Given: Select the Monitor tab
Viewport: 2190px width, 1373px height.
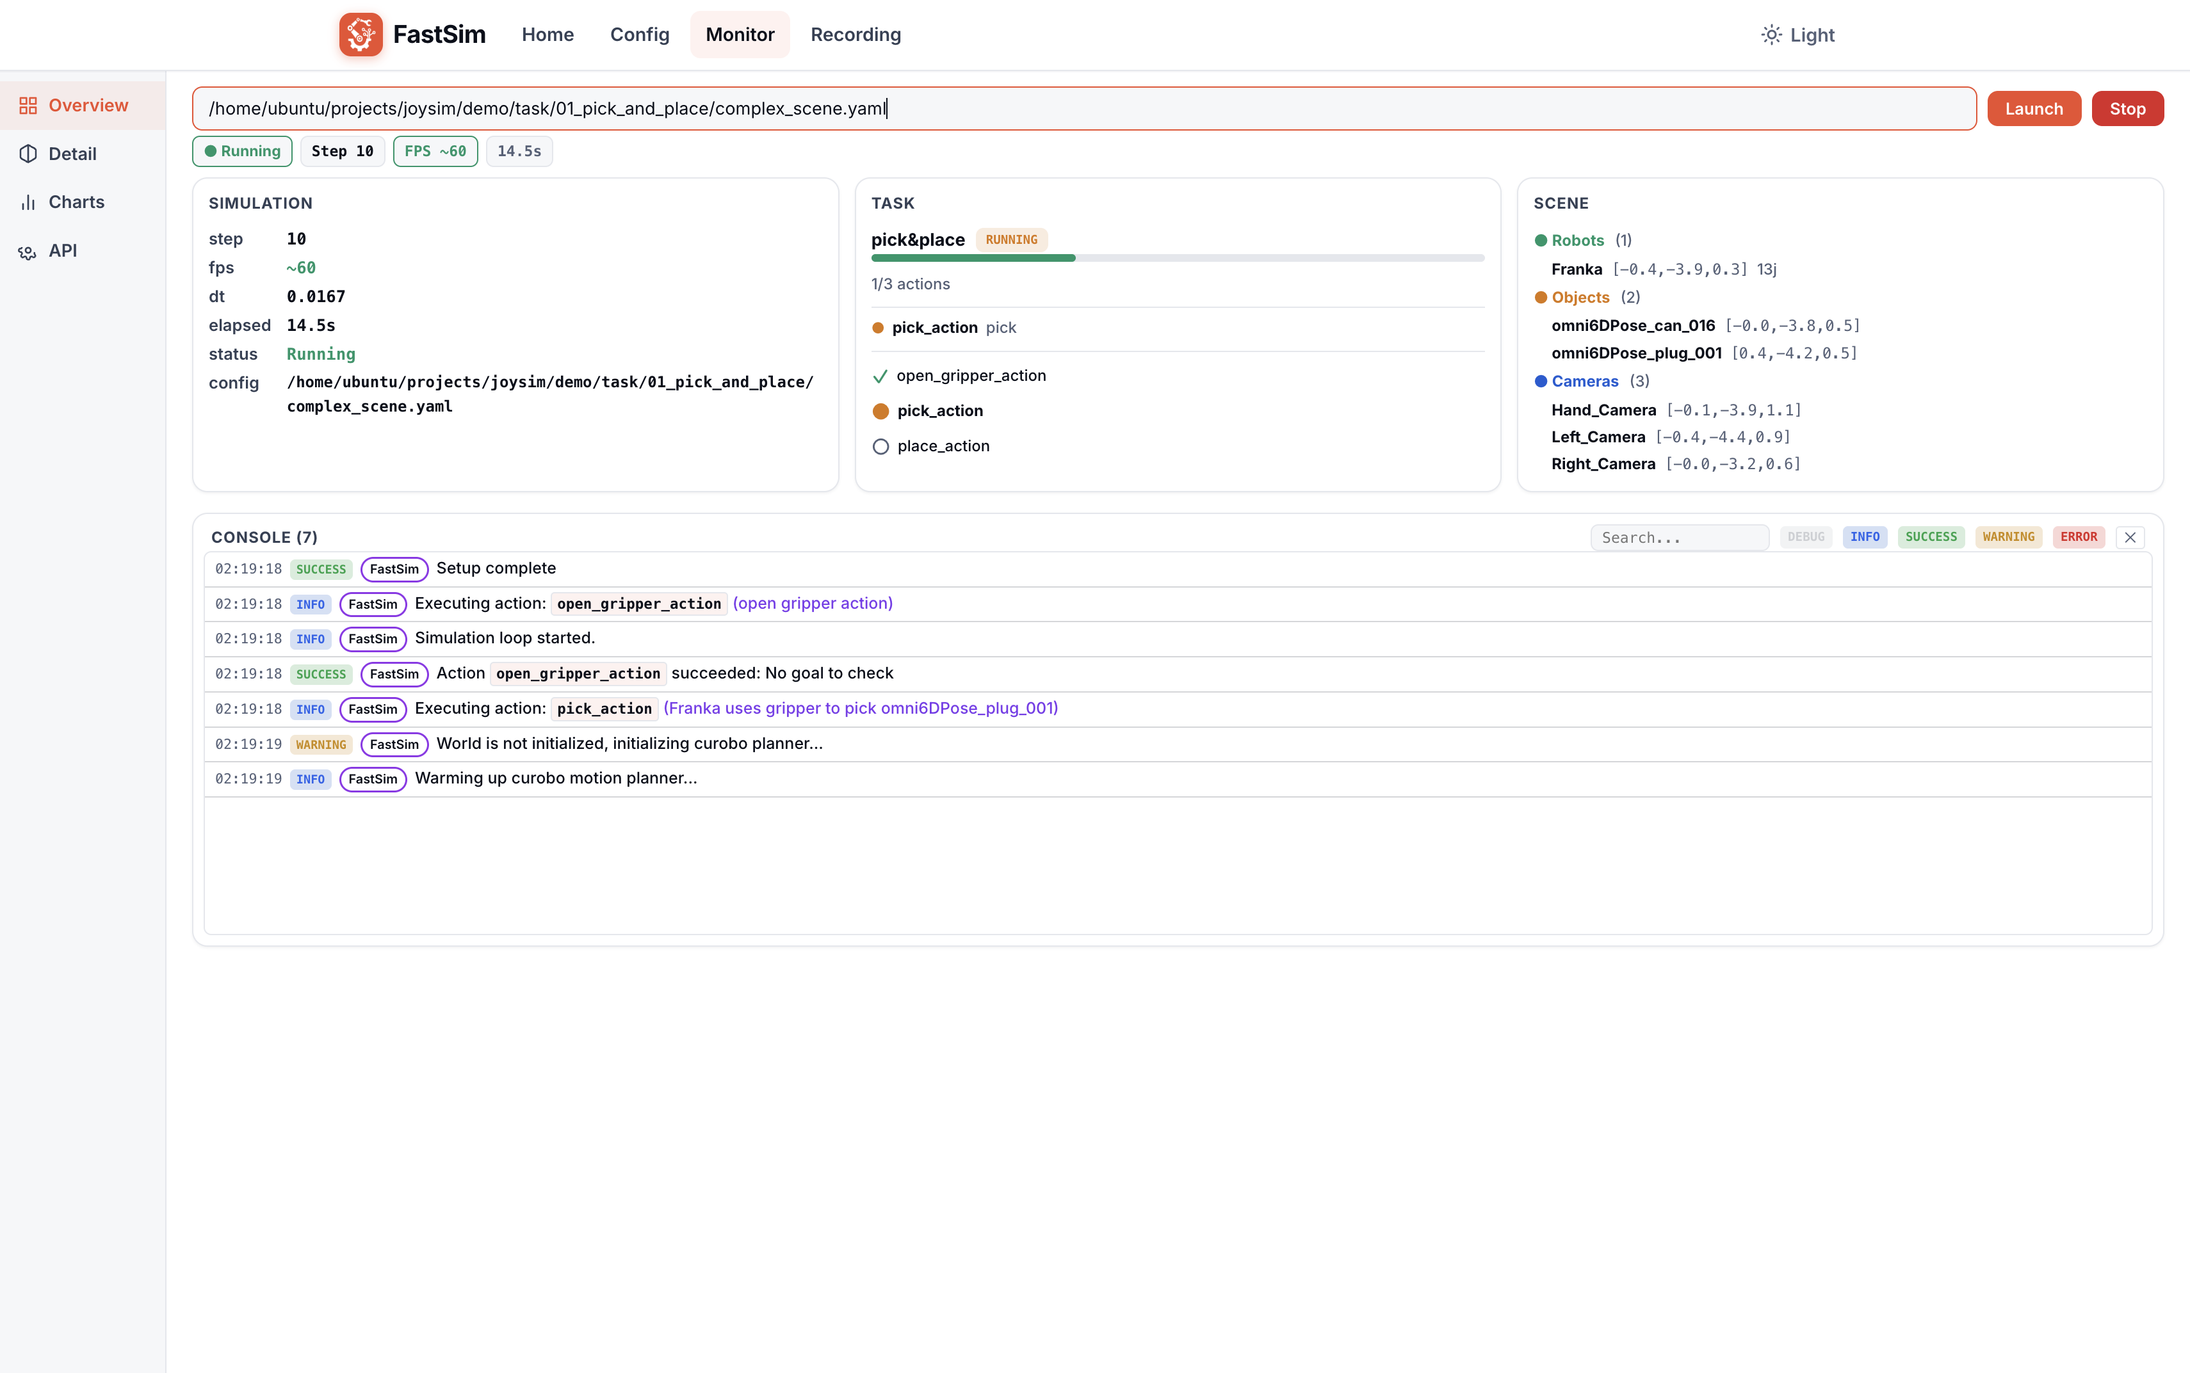Looking at the screenshot, I should tap(740, 35).
